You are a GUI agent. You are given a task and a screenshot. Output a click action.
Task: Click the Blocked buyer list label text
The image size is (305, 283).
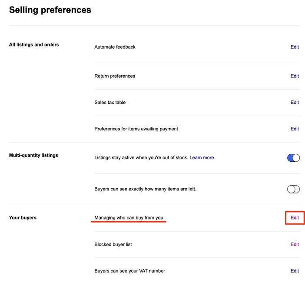click(x=113, y=244)
